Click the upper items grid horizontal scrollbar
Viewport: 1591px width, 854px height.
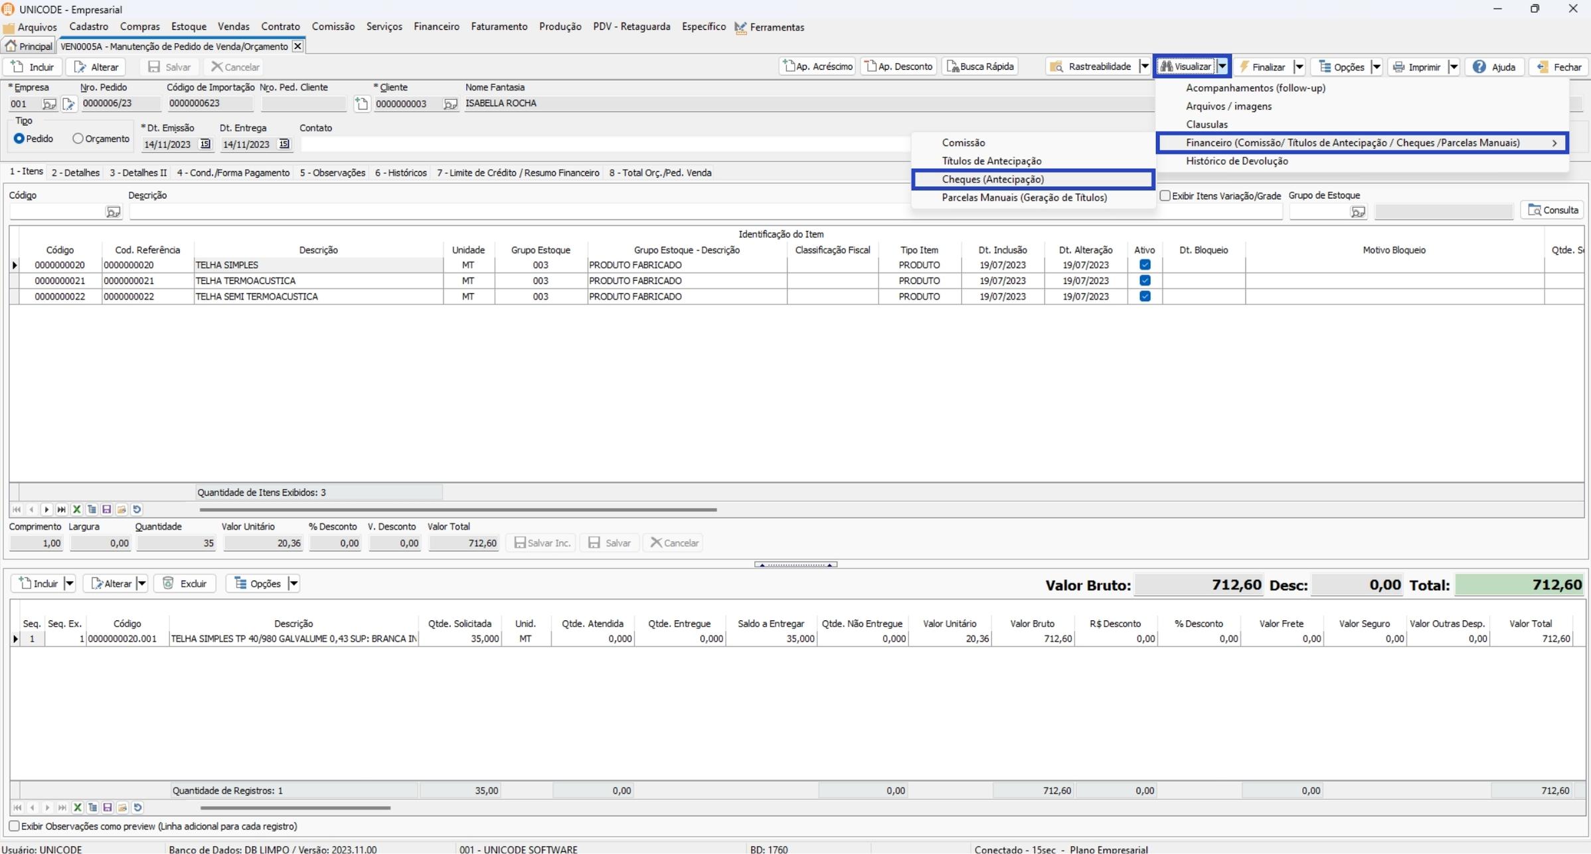[x=458, y=509]
